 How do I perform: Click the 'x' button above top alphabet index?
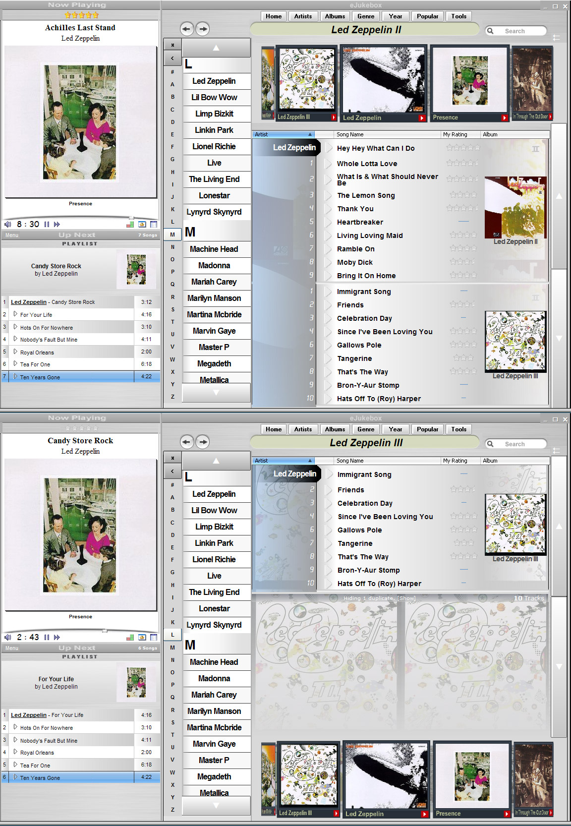pyautogui.click(x=172, y=45)
